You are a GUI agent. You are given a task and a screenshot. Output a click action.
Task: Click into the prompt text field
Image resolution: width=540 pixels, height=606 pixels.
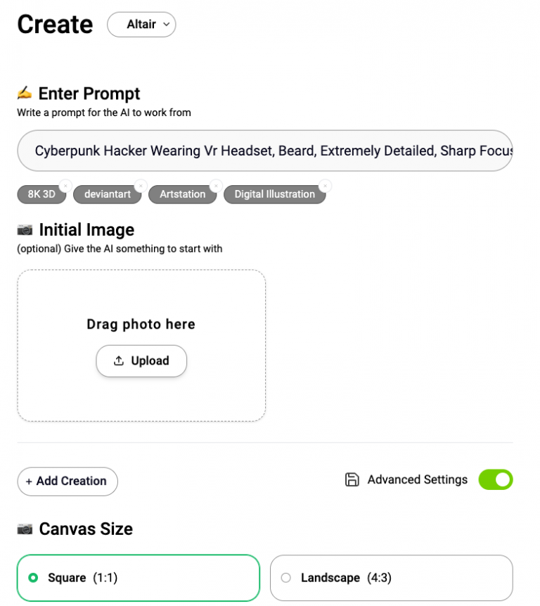click(264, 151)
